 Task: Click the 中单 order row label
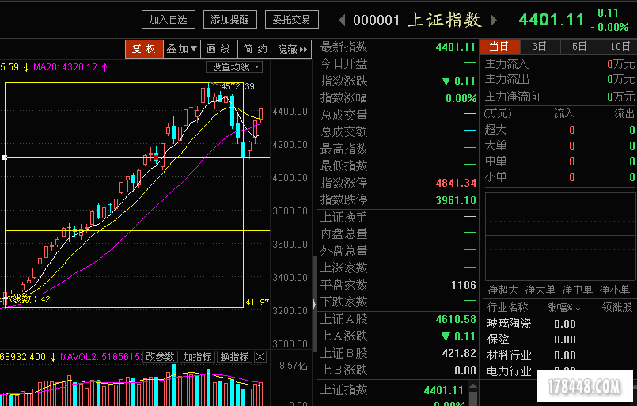[x=495, y=161]
